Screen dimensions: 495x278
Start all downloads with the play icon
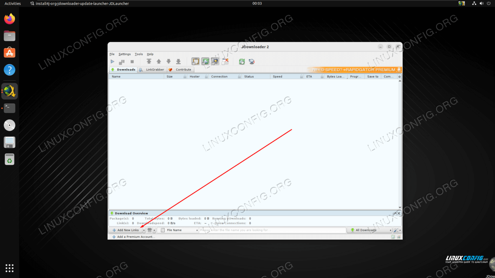pos(112,62)
